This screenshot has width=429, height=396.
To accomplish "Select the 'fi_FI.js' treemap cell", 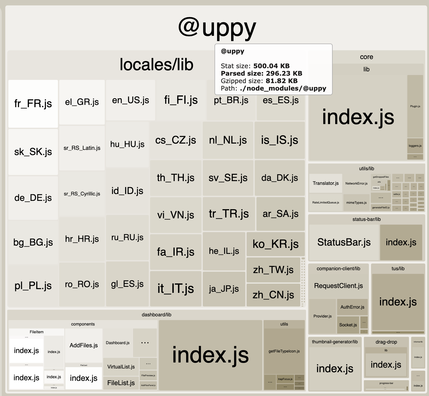I will (x=181, y=100).
